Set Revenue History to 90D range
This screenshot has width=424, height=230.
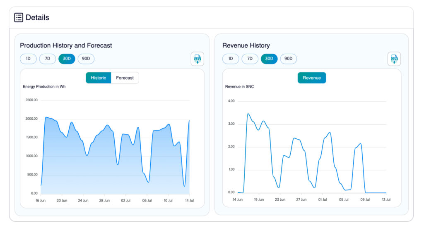click(x=289, y=59)
